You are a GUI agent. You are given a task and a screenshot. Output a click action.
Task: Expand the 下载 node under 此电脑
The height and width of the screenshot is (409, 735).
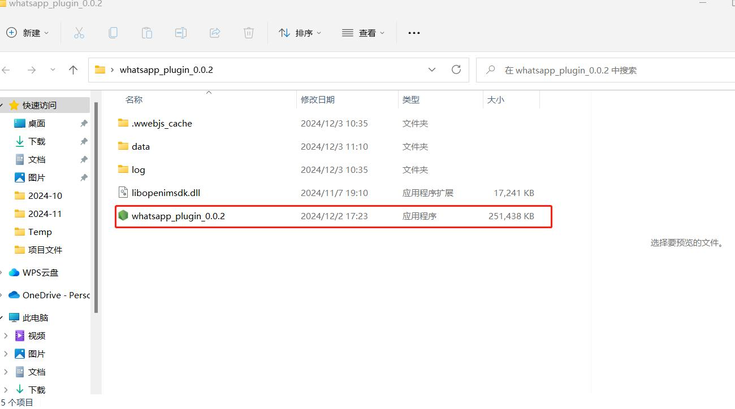[x=6, y=390]
